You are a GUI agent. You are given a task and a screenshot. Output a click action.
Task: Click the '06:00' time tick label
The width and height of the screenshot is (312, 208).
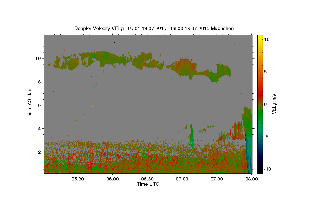(x=113, y=179)
